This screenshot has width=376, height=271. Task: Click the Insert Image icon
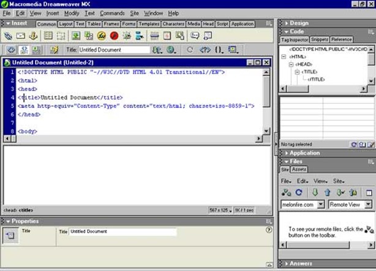click(x=76, y=36)
